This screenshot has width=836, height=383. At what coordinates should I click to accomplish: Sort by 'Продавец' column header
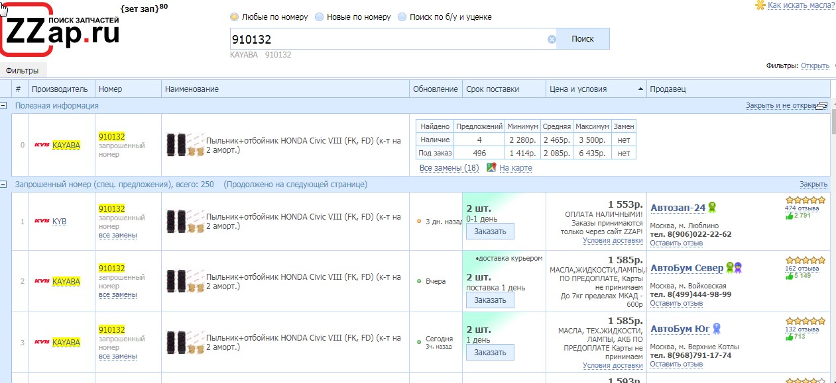coord(738,89)
